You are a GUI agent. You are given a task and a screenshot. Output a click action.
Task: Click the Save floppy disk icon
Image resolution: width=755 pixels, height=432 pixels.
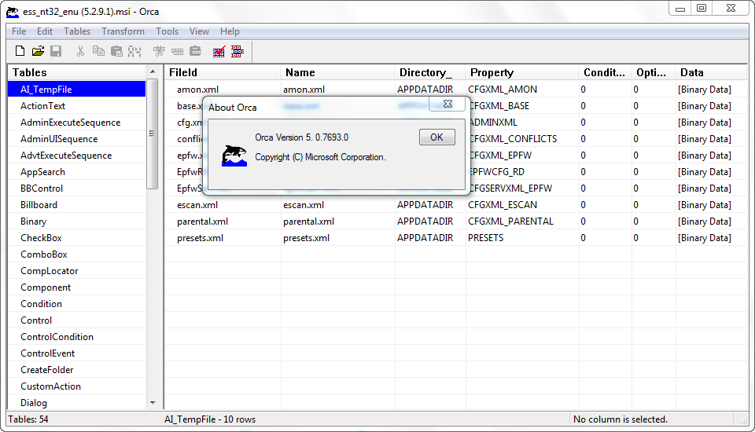click(56, 51)
